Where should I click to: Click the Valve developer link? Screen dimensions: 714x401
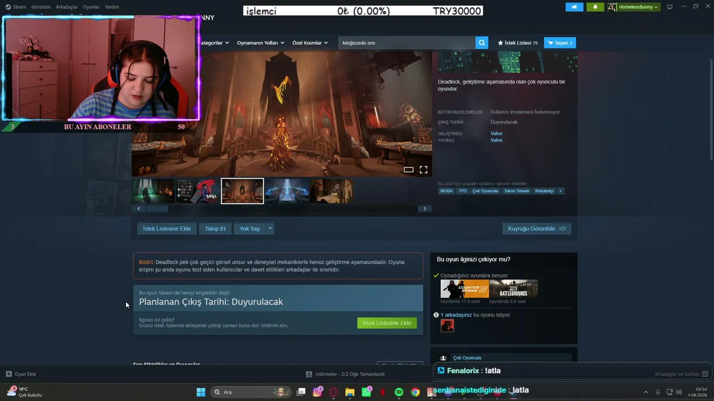tap(496, 134)
